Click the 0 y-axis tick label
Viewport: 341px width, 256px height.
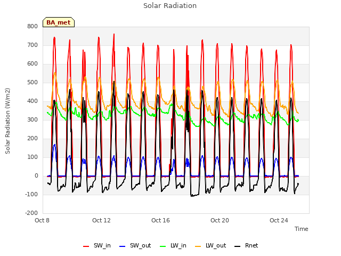tap(36, 175)
